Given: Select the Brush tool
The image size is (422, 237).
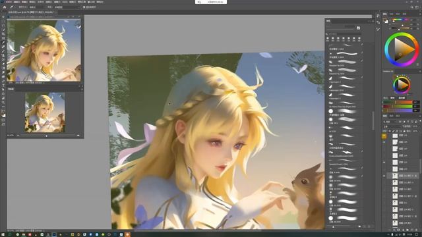Looking at the screenshot, I should (x=3, y=51).
